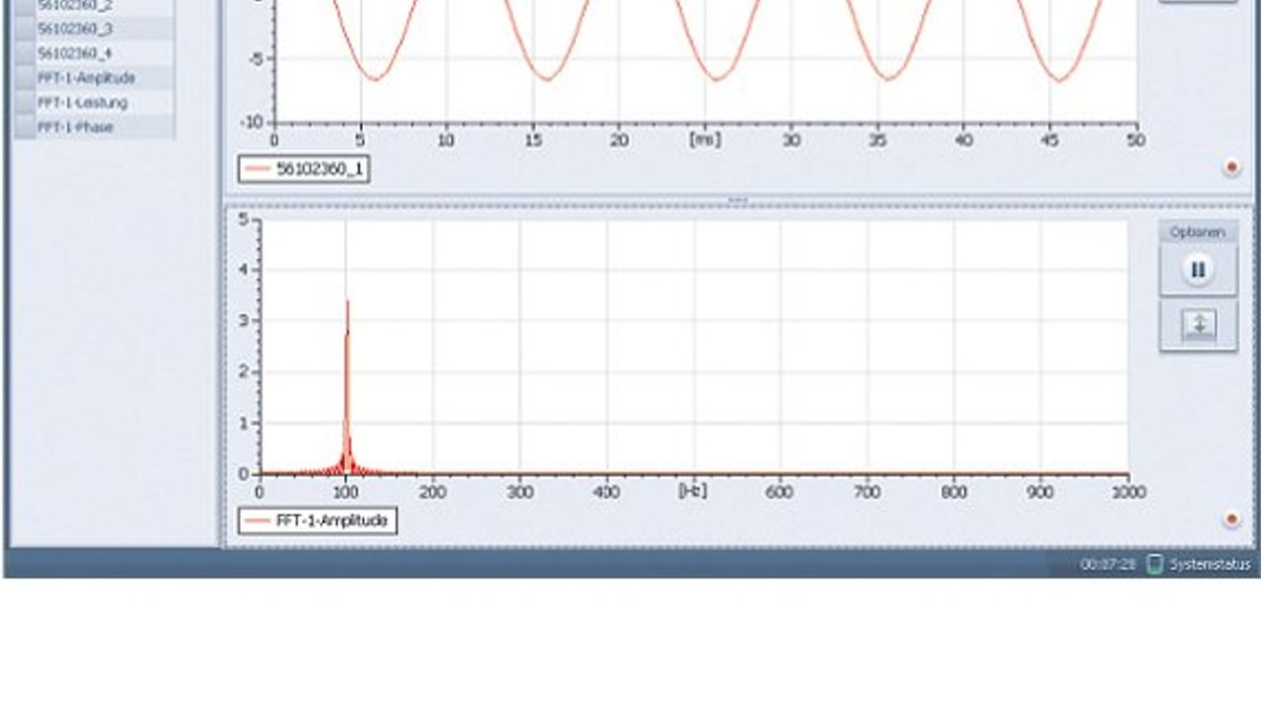The image size is (1261, 709).
Task: Pause the FFT graph updating
Action: 1198,270
